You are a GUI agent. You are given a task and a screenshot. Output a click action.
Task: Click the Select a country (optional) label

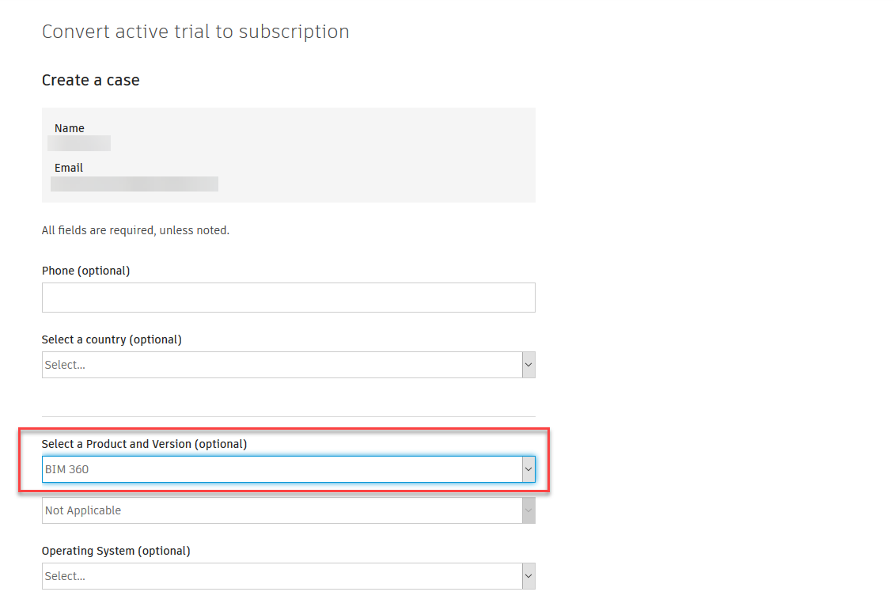112,339
